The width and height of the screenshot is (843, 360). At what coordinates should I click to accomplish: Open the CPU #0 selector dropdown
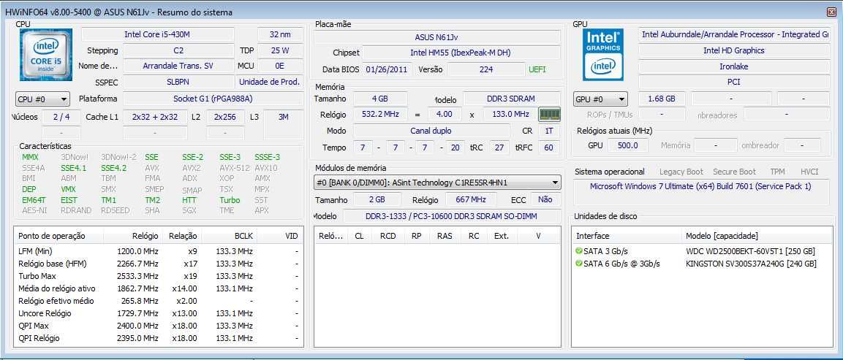42,99
